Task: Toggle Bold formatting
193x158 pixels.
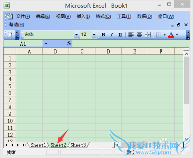Action: pos(103,35)
